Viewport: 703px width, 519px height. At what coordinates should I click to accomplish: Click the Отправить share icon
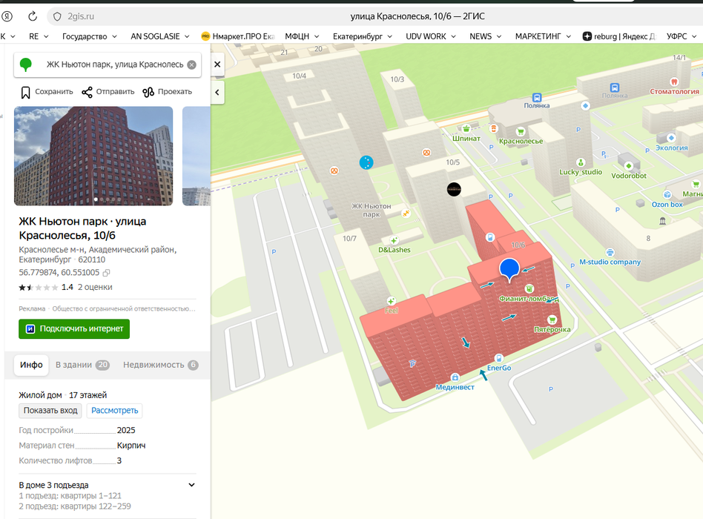click(x=88, y=92)
